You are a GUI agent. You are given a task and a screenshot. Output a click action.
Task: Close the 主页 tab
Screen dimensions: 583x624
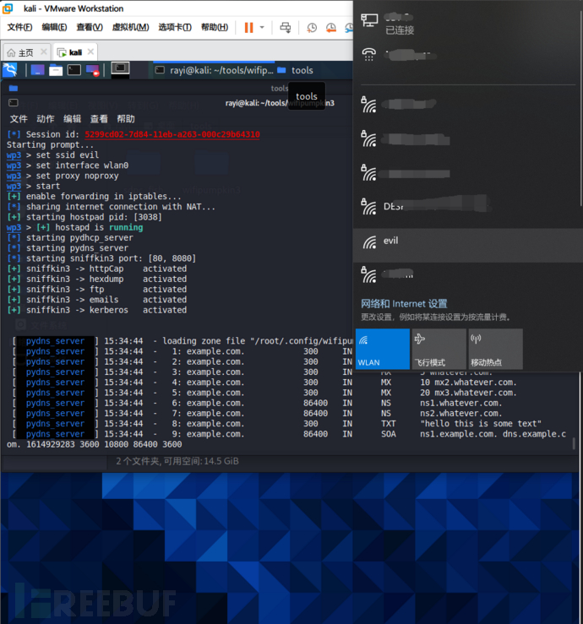(x=44, y=52)
